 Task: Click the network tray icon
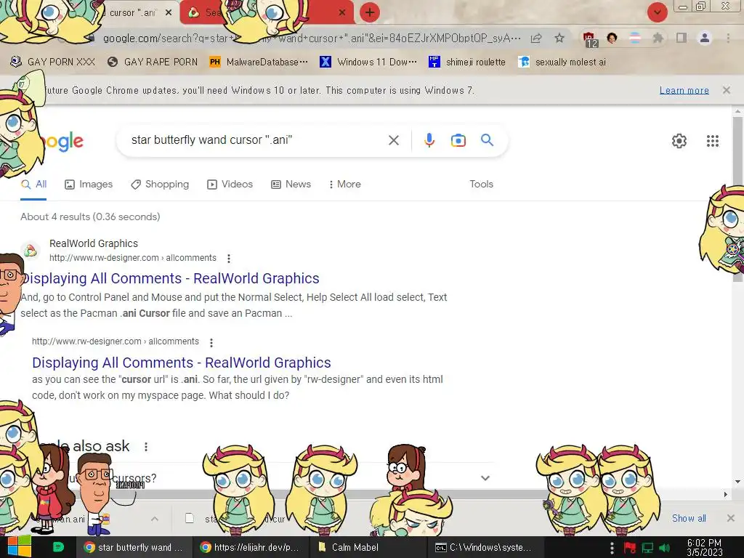pos(647,548)
